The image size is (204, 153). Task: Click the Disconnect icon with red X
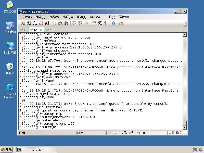47,23
